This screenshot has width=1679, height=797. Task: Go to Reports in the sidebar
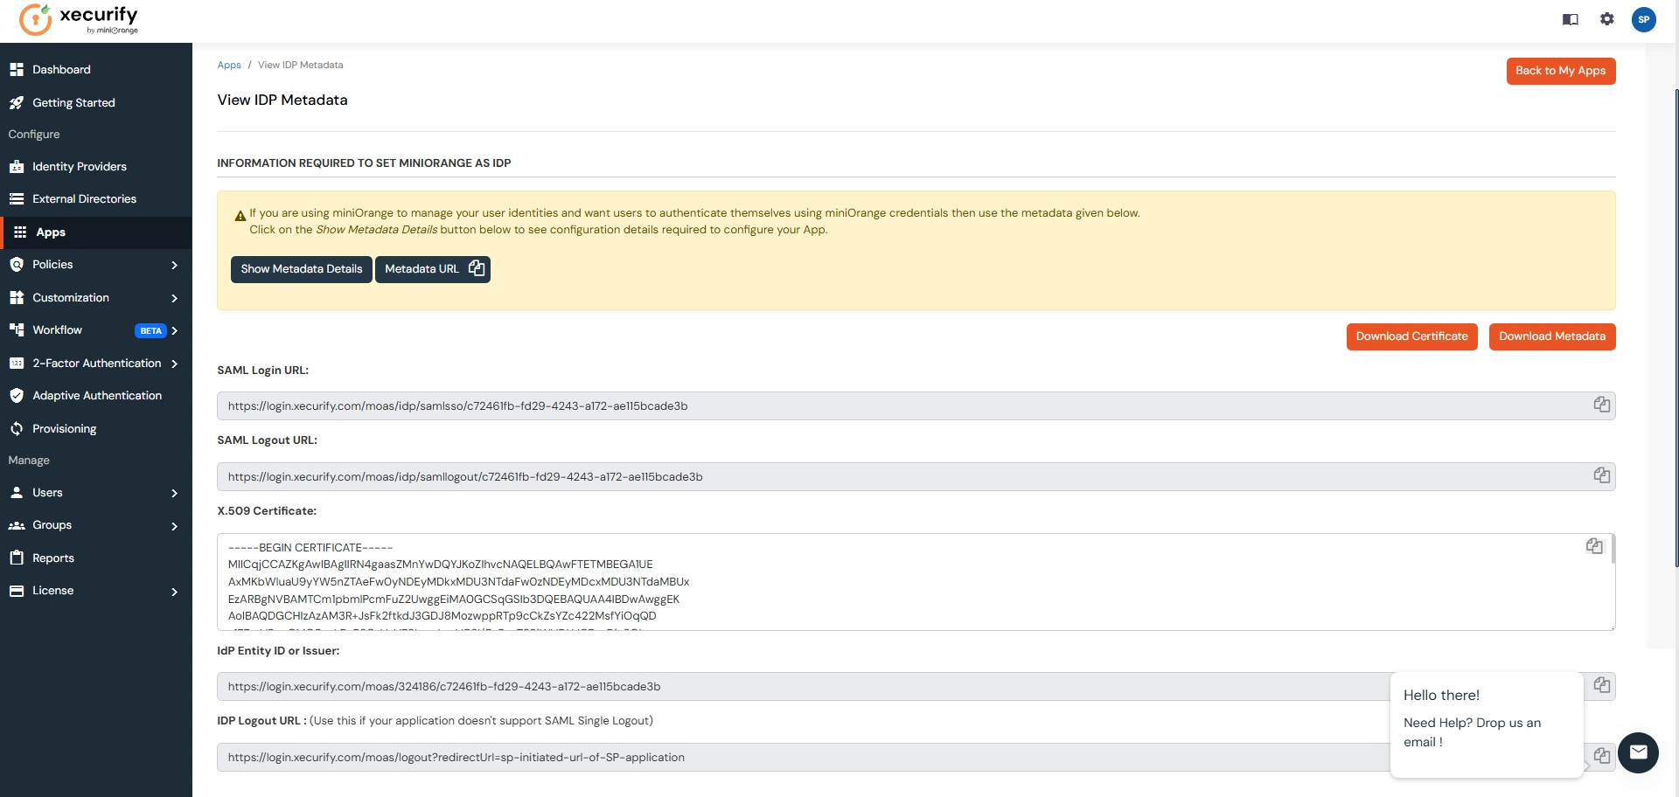tap(53, 558)
